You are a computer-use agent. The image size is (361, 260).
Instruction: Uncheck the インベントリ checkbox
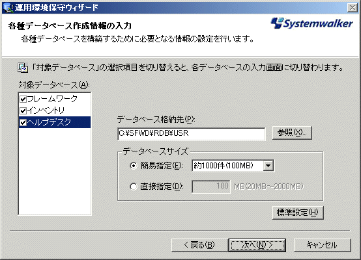coord(23,110)
